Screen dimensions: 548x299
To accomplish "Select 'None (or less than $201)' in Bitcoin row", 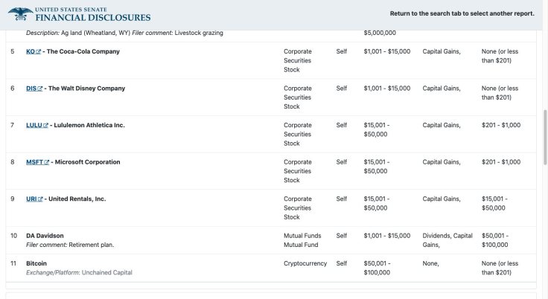I will 500,268.
